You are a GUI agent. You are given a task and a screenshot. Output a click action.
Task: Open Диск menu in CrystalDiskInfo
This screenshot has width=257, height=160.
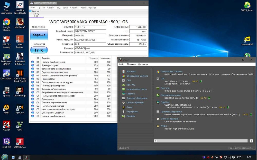(65, 7)
